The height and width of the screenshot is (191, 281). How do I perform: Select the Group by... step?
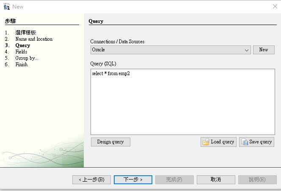27,58
